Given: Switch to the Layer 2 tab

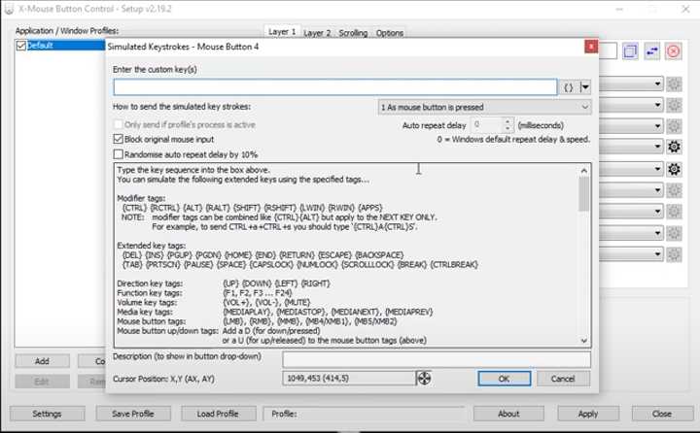Looking at the screenshot, I should 317,33.
